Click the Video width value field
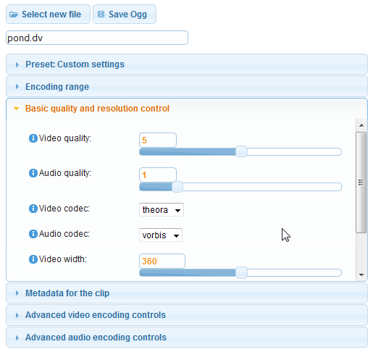The height and width of the screenshot is (352, 373). [162, 261]
